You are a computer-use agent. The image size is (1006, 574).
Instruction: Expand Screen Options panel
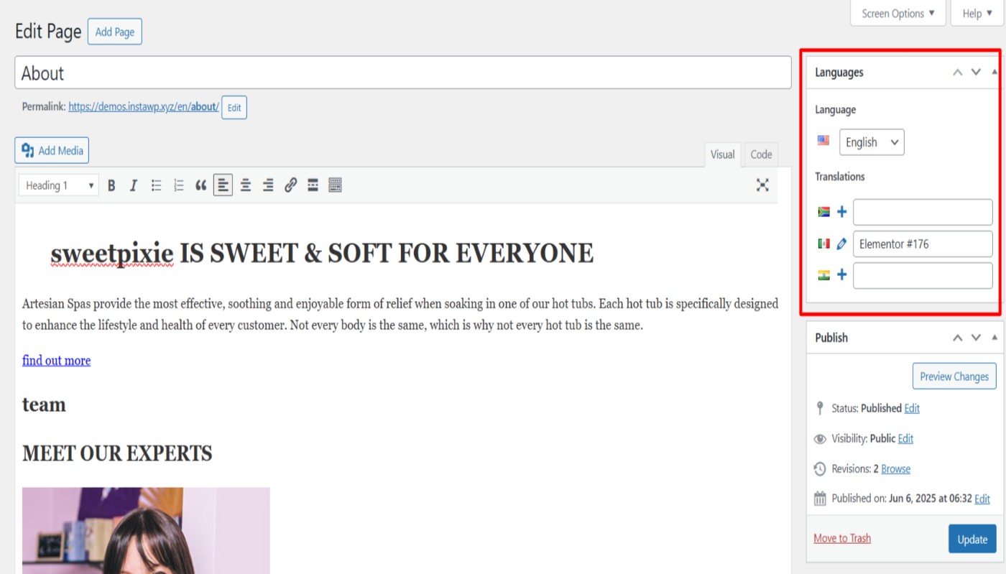pyautogui.click(x=897, y=13)
